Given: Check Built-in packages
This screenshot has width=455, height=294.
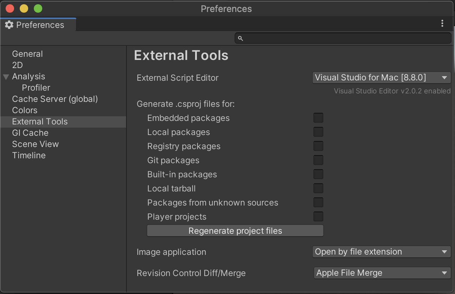Looking at the screenshot, I should [318, 174].
